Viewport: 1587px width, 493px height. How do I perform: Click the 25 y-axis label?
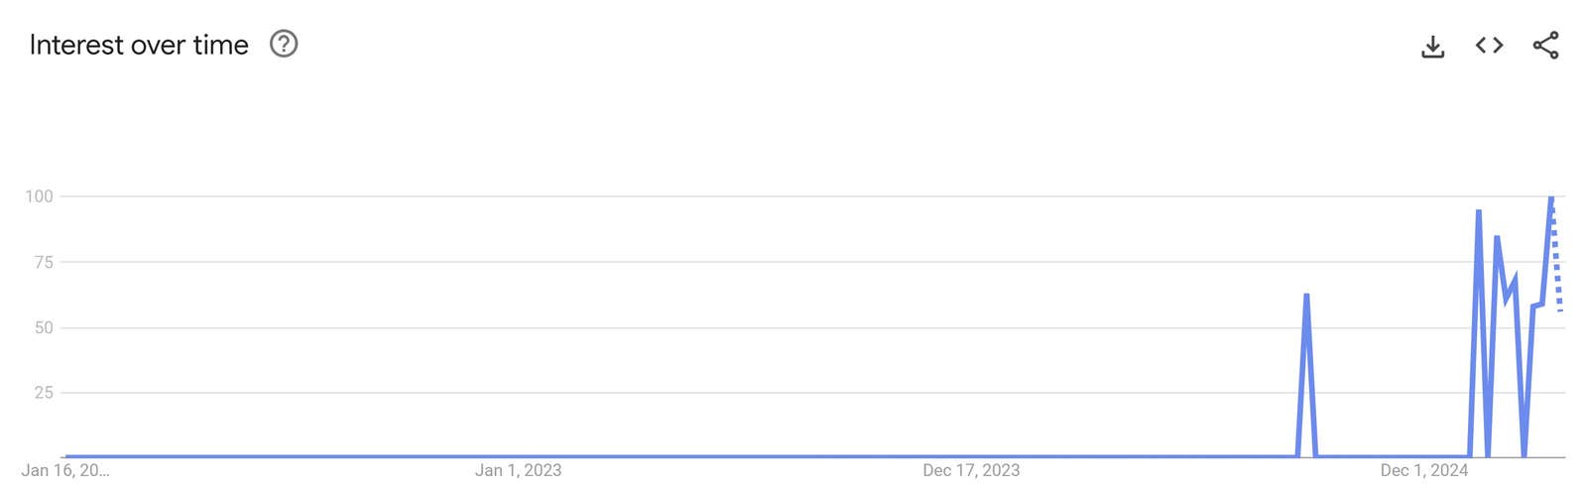point(44,393)
